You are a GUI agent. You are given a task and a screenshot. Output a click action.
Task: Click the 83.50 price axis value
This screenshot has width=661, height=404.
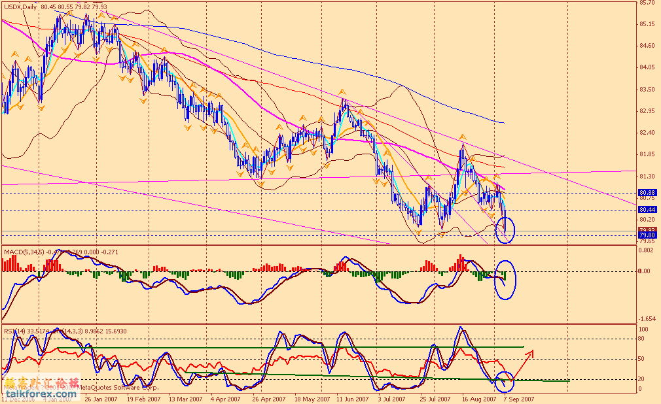click(x=647, y=90)
